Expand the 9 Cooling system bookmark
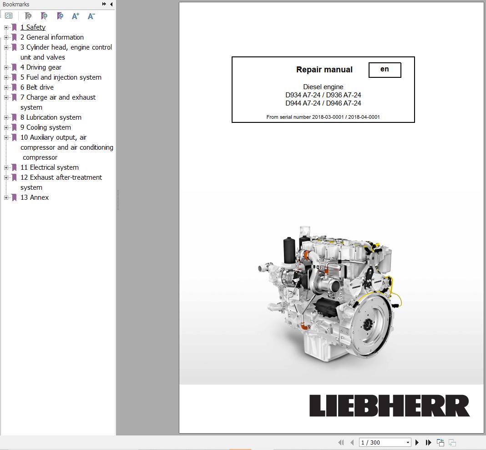The height and width of the screenshot is (450, 486). pyautogui.click(x=6, y=128)
